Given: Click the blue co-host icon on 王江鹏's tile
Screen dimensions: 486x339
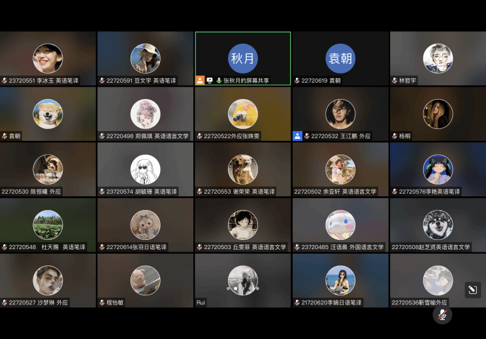Looking at the screenshot, I should tap(298, 136).
